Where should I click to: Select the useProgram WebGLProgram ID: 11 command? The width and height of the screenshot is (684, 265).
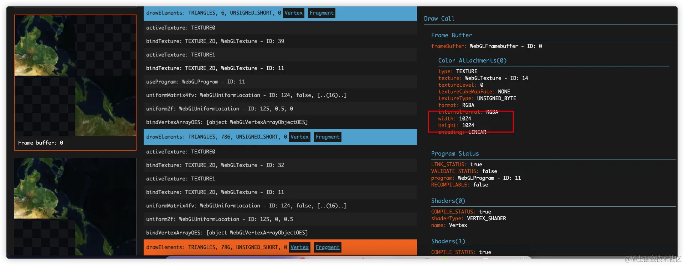coord(280,82)
